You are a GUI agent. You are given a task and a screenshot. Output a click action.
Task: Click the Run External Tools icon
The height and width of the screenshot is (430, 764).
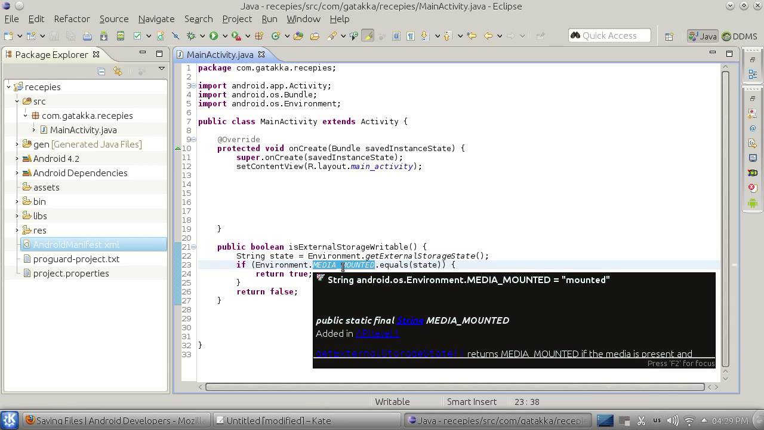coord(236,36)
